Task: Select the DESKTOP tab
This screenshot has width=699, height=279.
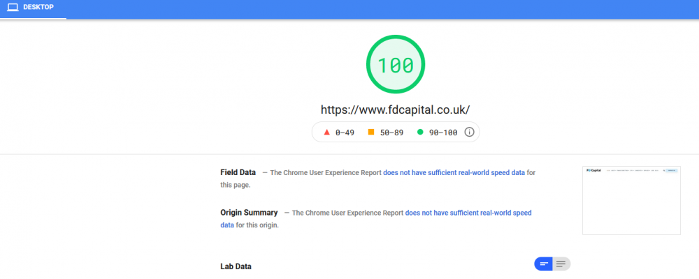Action: (x=33, y=8)
